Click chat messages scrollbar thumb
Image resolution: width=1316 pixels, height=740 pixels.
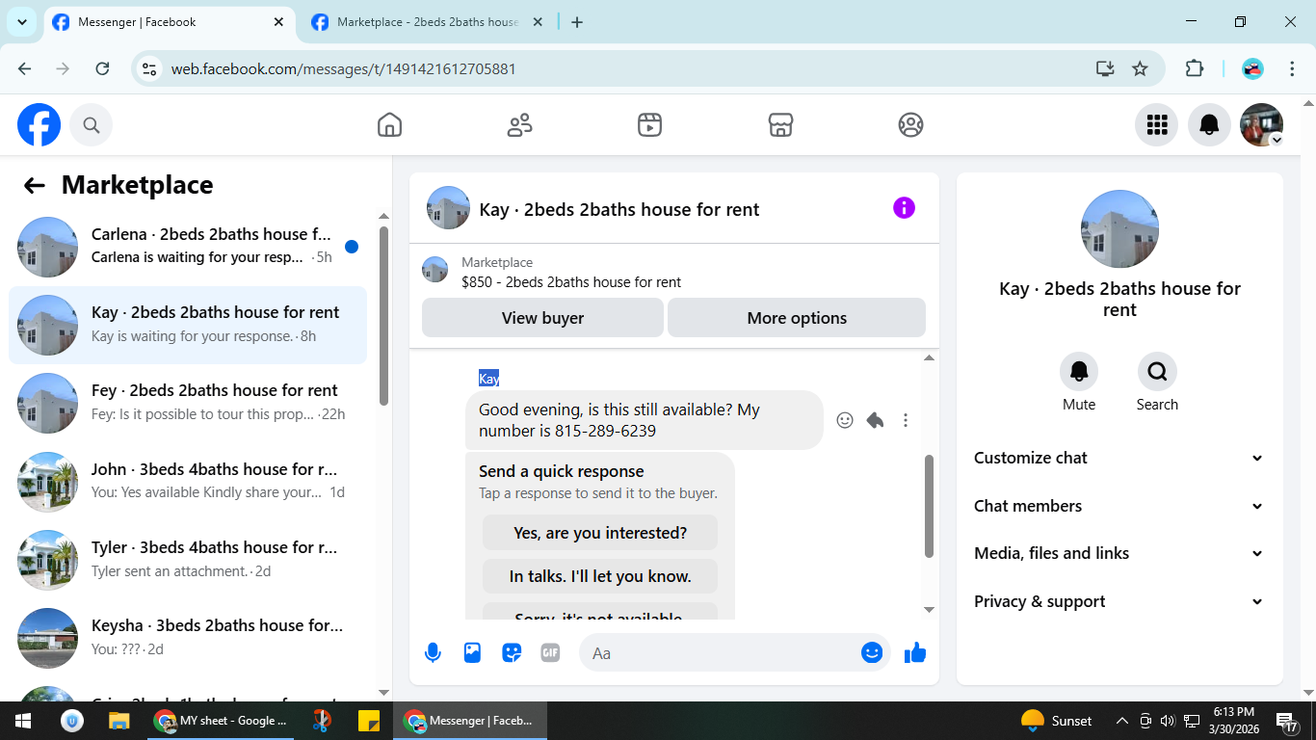point(929,506)
